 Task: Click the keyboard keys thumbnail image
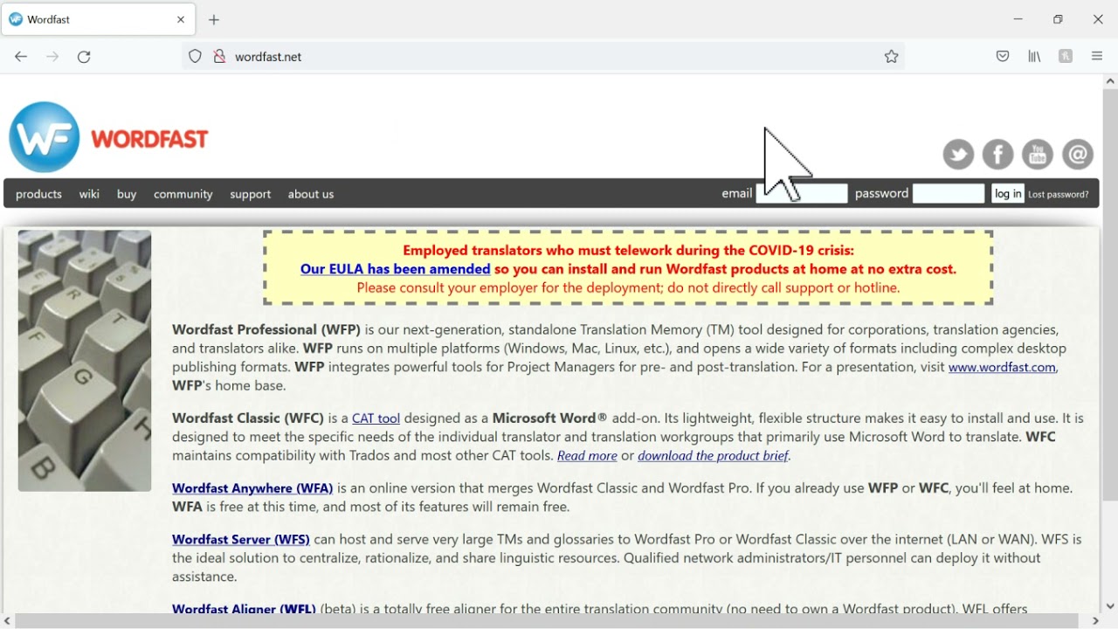click(x=85, y=361)
